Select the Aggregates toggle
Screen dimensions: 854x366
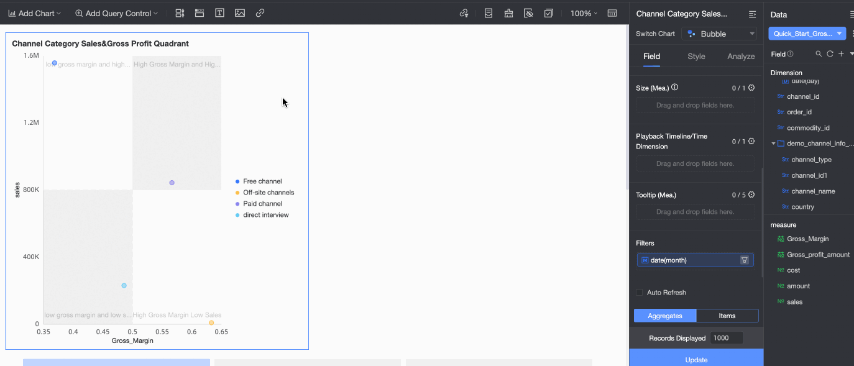pyautogui.click(x=665, y=316)
